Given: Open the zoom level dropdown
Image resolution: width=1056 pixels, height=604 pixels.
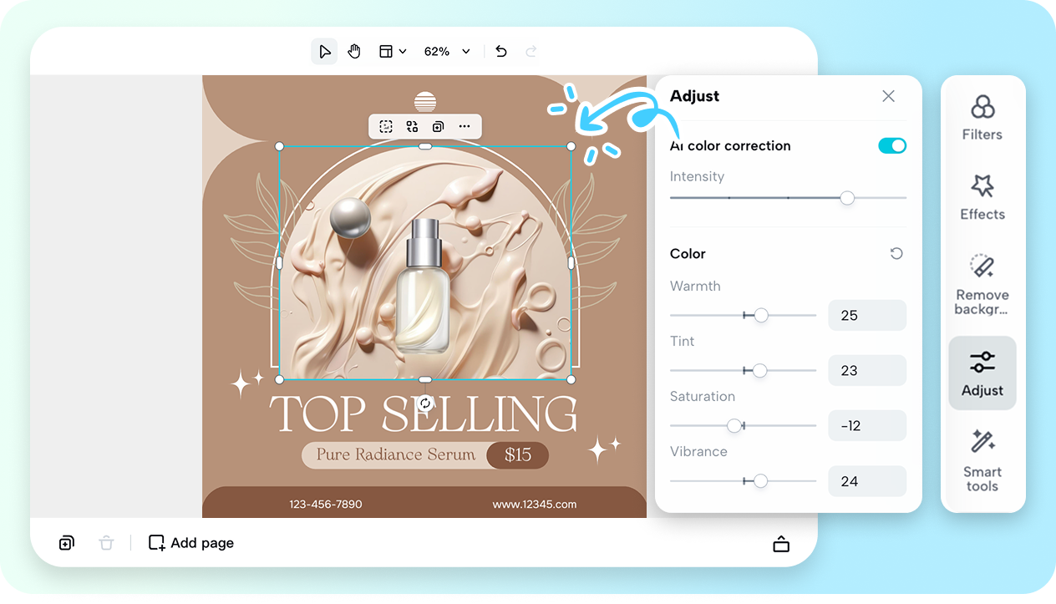Looking at the screenshot, I should [x=448, y=51].
